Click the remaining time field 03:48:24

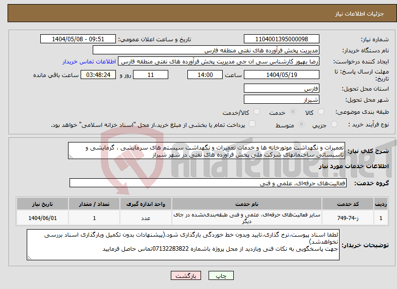[x=98, y=75]
